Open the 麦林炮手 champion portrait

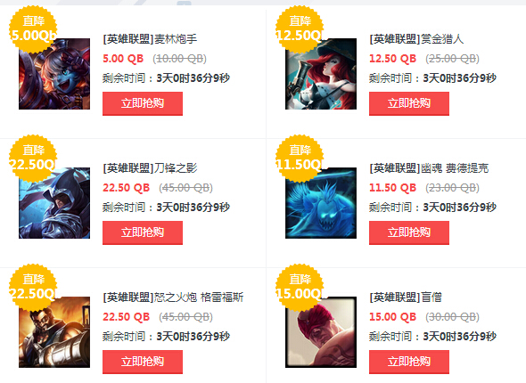[x=54, y=74]
